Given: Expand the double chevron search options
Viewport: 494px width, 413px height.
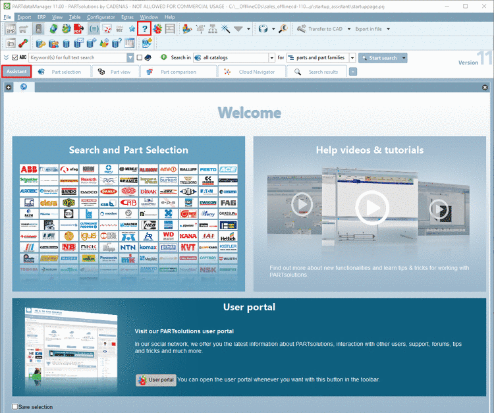Looking at the screenshot, I should (6, 57).
